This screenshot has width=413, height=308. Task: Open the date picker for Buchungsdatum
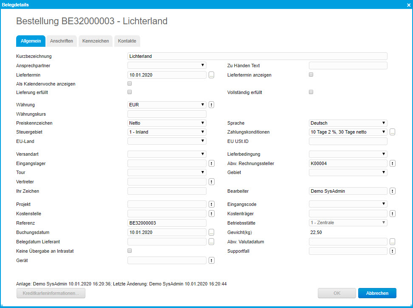212,232
